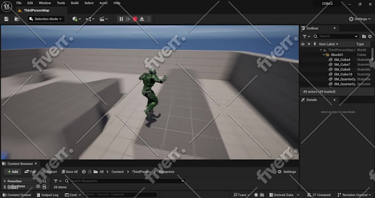Click the Outliner search field
This screenshot has width=375, height=198.
(336, 36)
